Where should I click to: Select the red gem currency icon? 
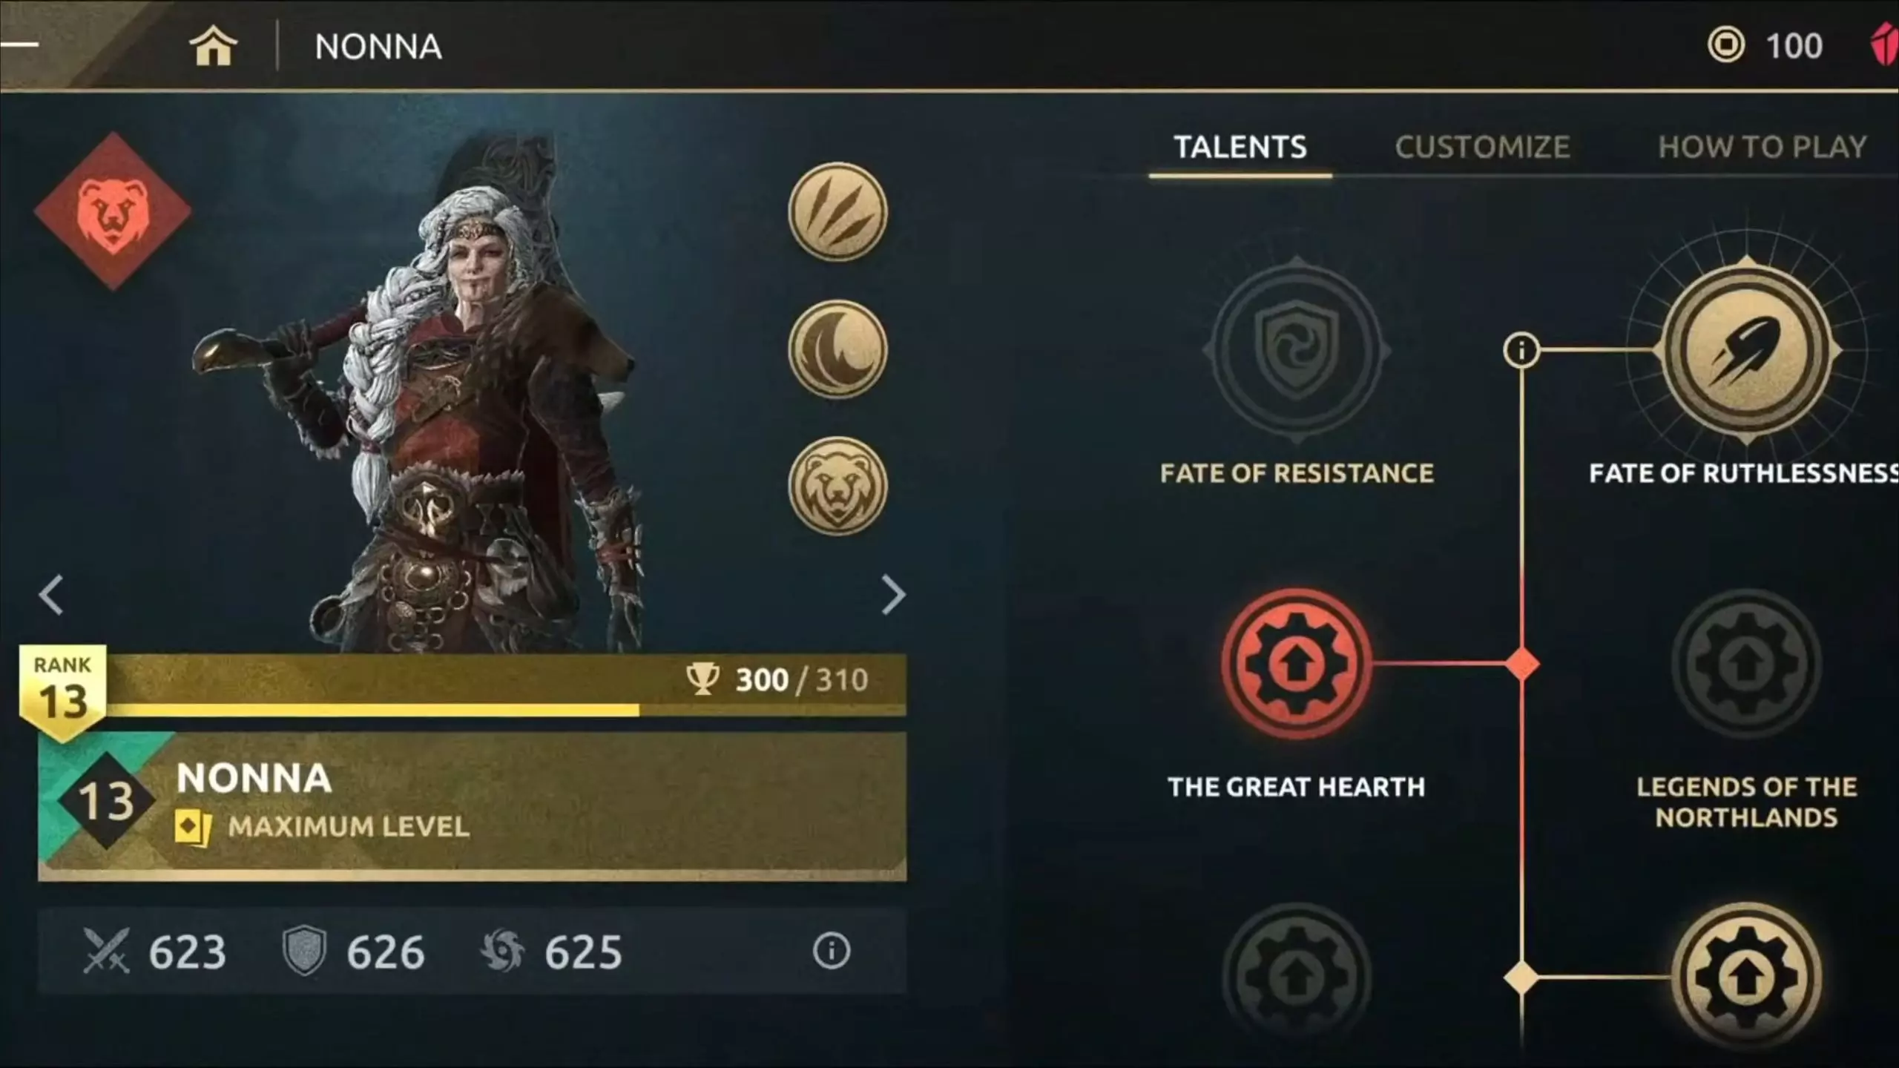pos(1885,46)
